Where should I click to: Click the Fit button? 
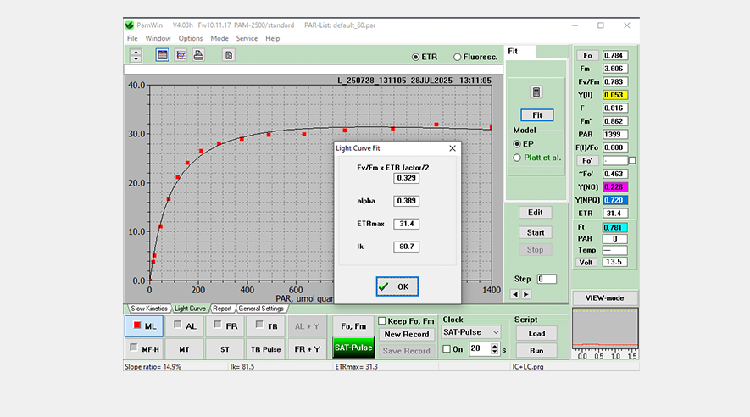tap(537, 115)
